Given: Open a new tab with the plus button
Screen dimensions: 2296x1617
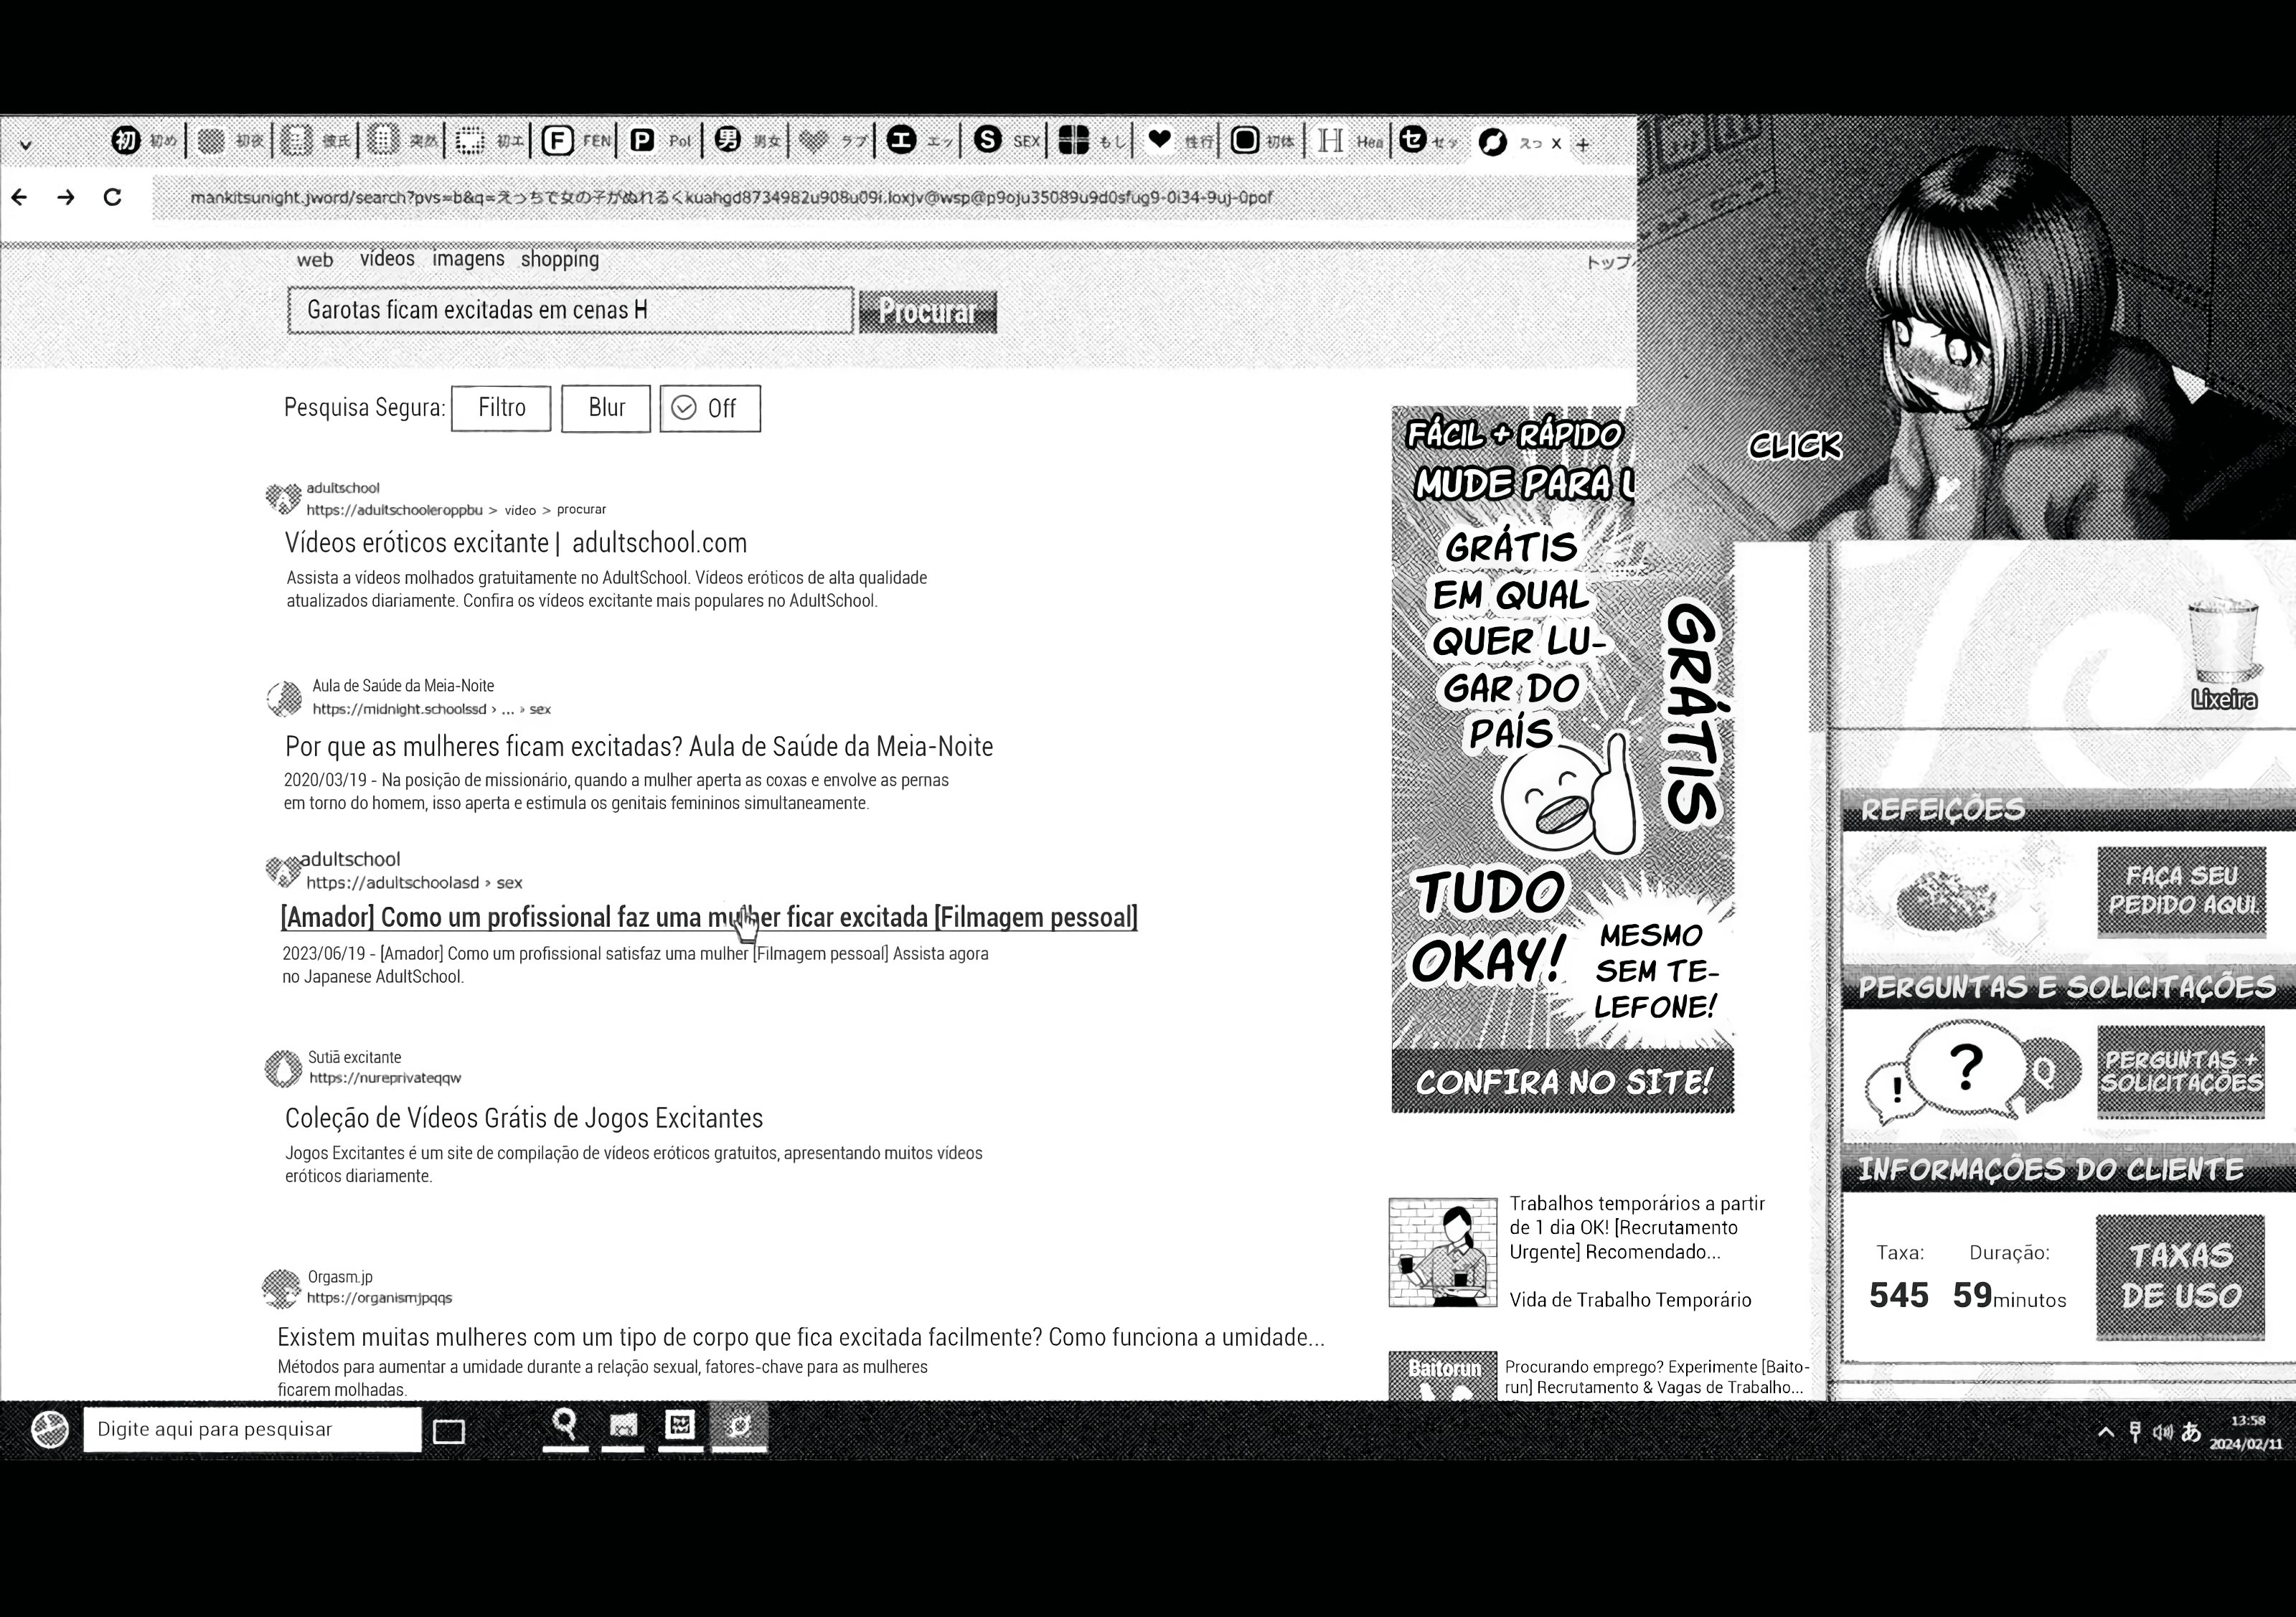Looking at the screenshot, I should [x=1583, y=145].
